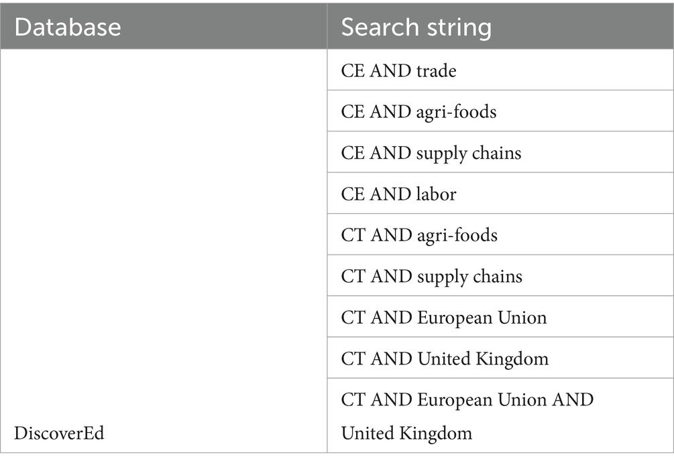Screen dimensions: 674x465
Task: Click 'United Kingdom' in the last row
Action: tap(406, 433)
